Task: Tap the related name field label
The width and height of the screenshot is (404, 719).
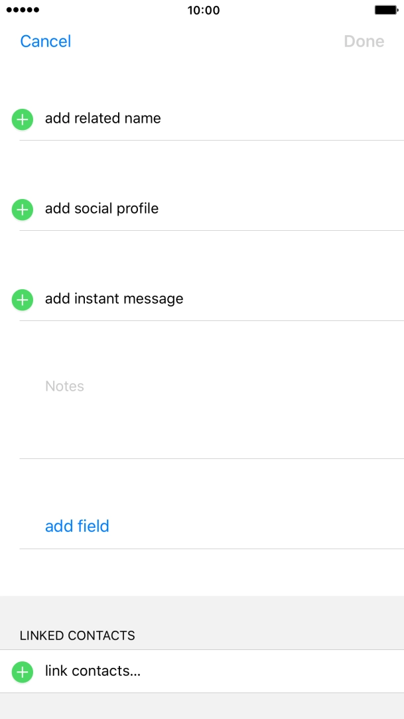Action: pyautogui.click(x=103, y=119)
